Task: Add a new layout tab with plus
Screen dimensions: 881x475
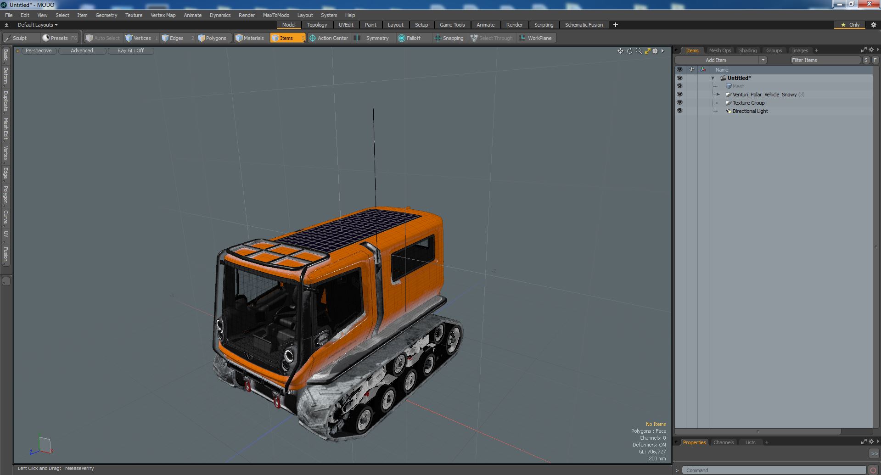Action: [615, 25]
